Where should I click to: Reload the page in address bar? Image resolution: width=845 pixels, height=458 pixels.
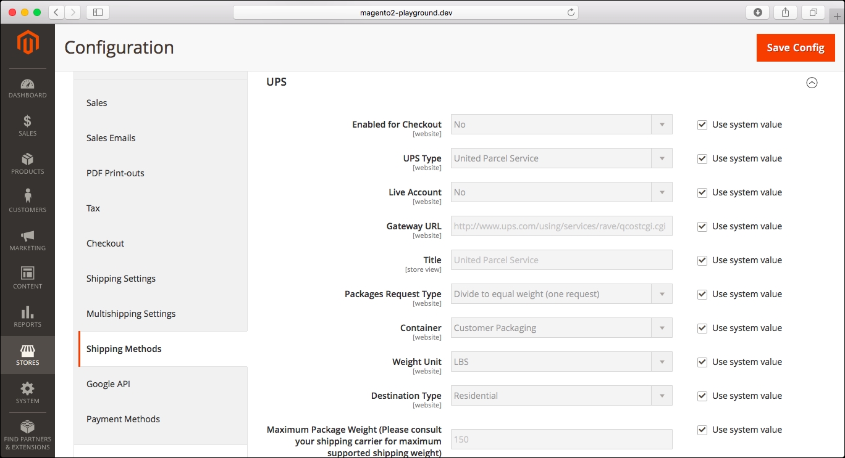[x=571, y=12]
